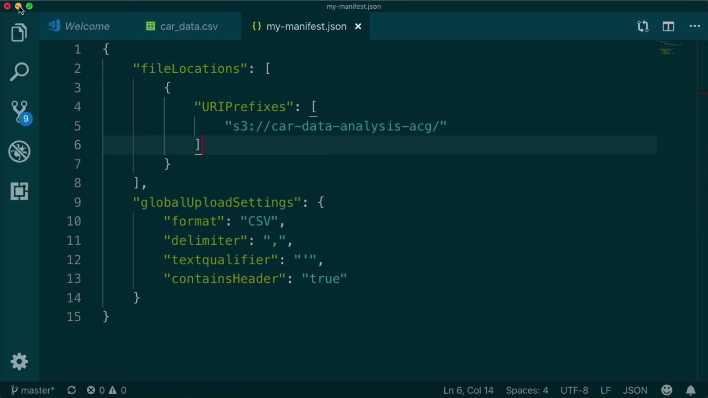The height and width of the screenshot is (398, 708).
Task: Click the Open Changes compare icon
Action: (643, 27)
